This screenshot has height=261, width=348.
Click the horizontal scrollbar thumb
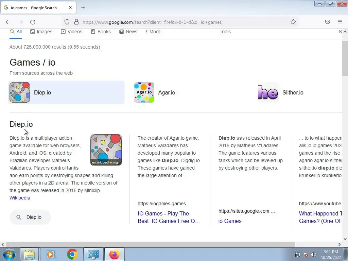pyautogui.click(x=150, y=244)
